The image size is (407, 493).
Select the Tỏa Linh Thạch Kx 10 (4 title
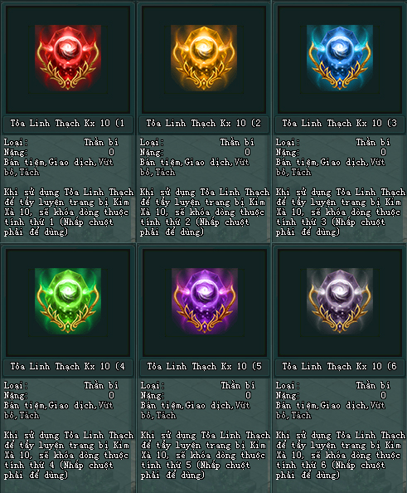pos(67,367)
